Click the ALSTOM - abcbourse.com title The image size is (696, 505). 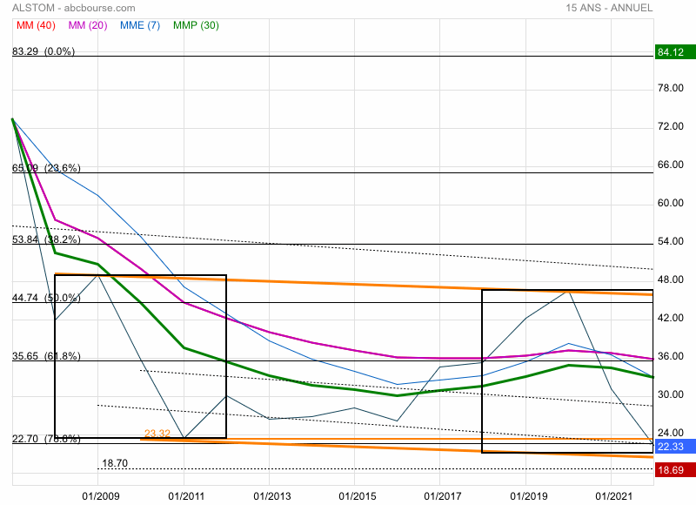pos(74,8)
